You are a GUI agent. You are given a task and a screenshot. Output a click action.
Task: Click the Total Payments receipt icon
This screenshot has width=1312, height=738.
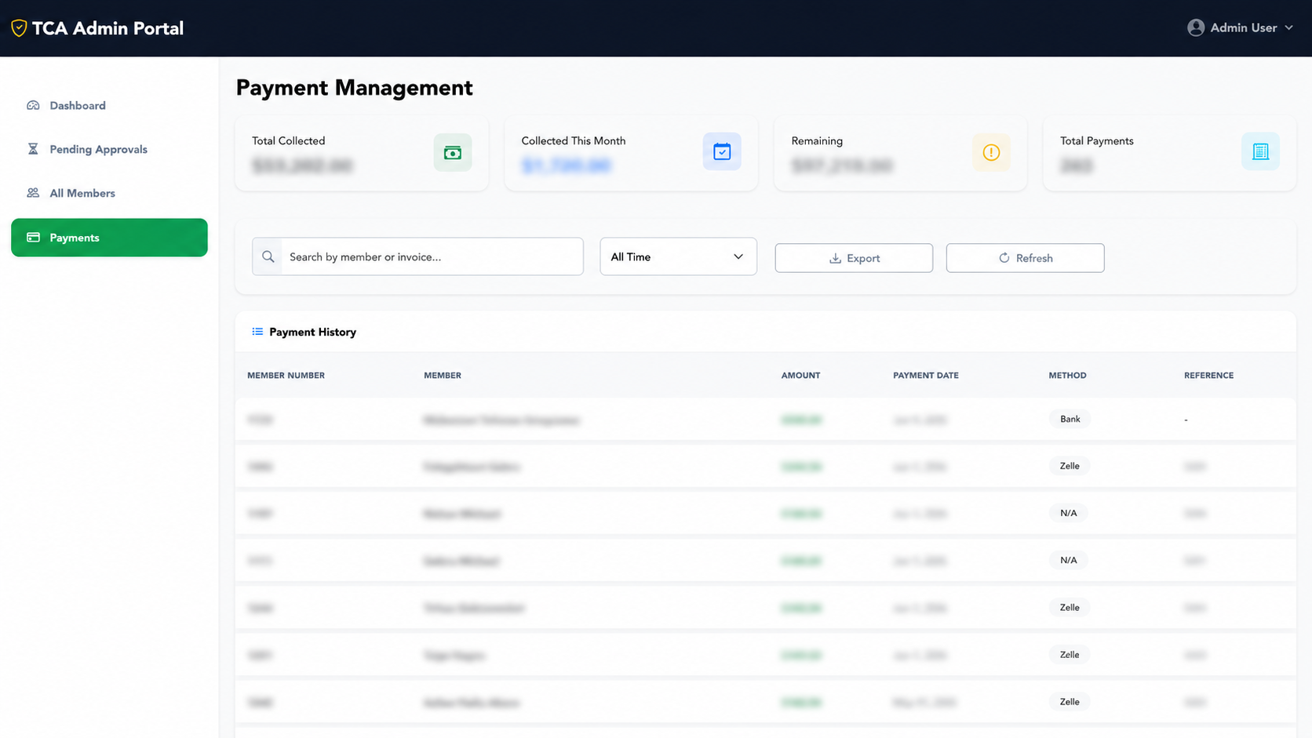(1260, 151)
